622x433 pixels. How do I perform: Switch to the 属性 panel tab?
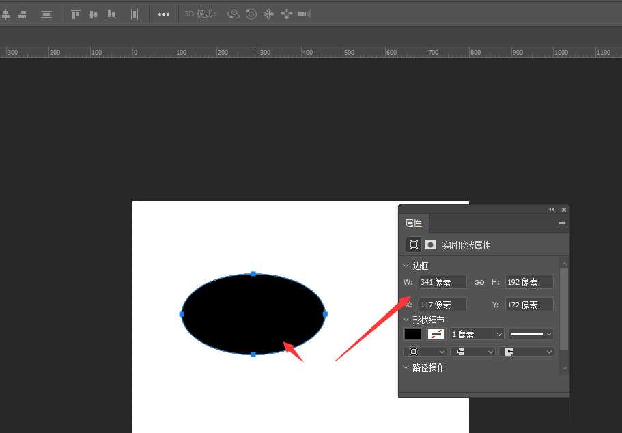click(413, 223)
